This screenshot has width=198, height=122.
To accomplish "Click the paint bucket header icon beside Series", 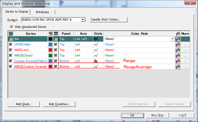I will [50, 34].
